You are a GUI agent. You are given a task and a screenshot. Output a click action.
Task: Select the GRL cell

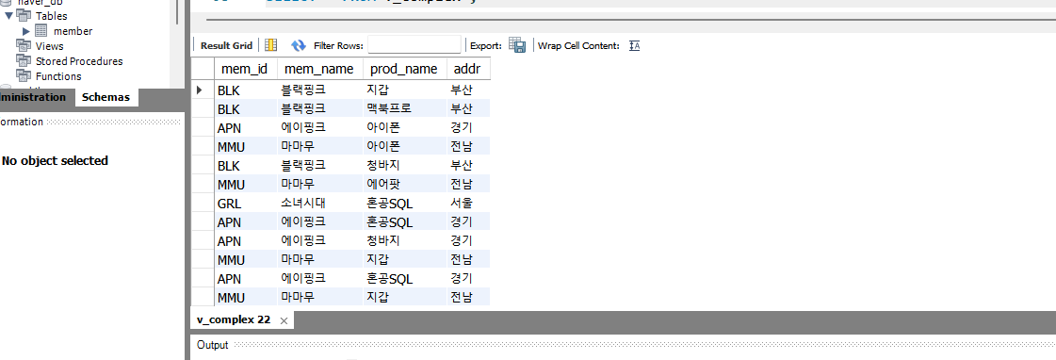click(245, 203)
